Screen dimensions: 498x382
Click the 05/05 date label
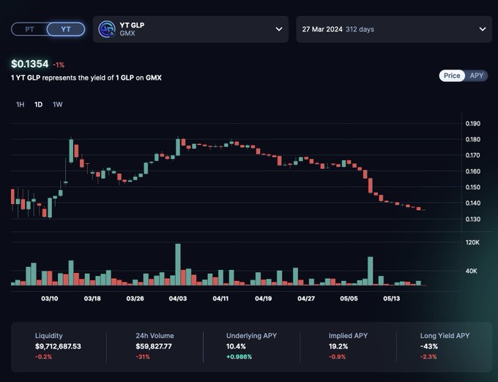pos(349,299)
